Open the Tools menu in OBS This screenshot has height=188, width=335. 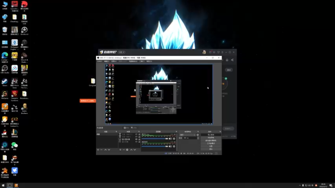[142, 61]
